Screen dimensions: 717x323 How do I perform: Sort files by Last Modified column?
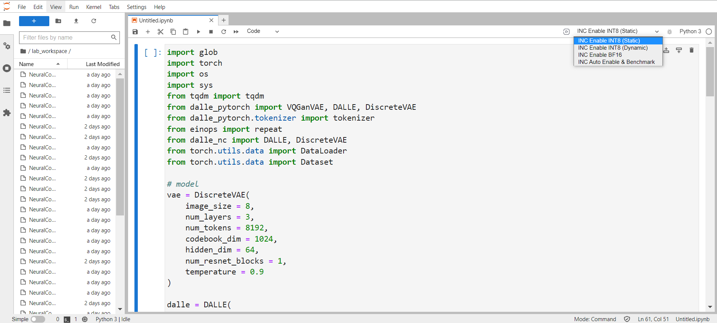pos(102,64)
